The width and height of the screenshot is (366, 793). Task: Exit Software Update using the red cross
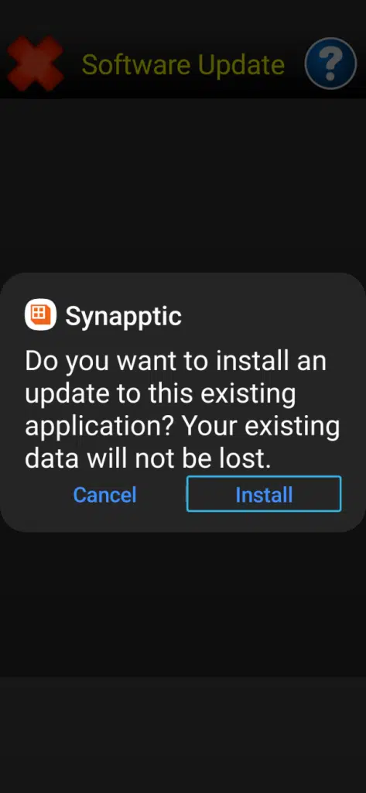pos(34,64)
